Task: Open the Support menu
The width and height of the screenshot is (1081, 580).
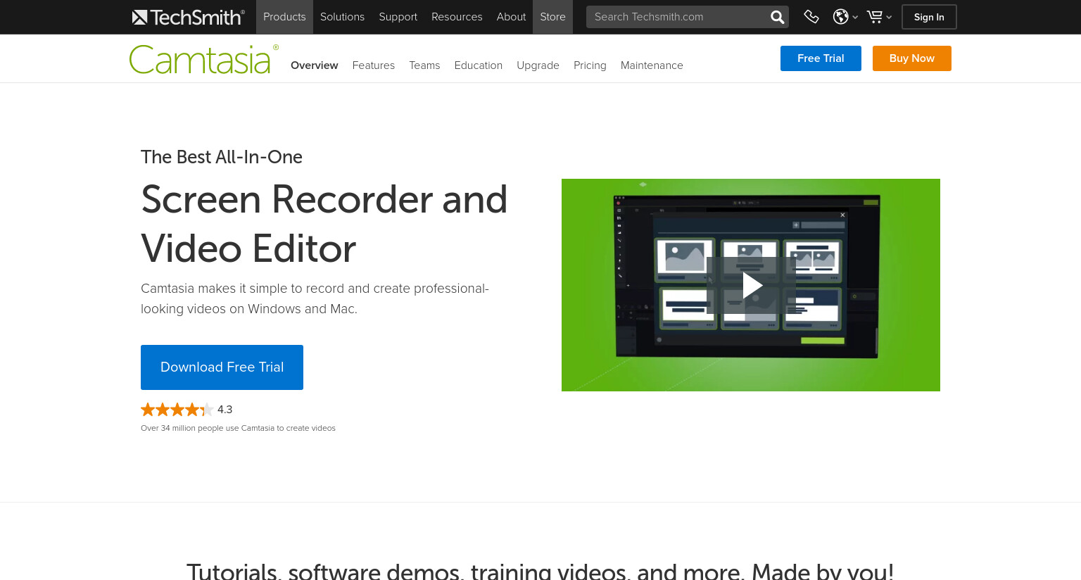Action: click(398, 17)
